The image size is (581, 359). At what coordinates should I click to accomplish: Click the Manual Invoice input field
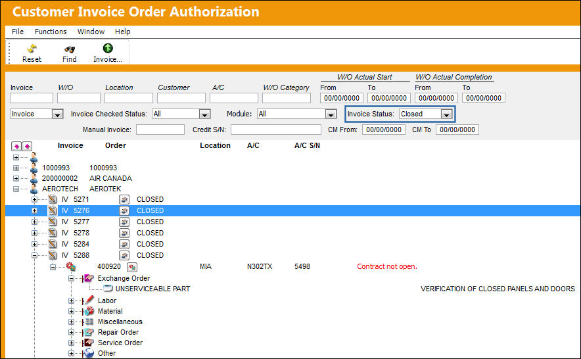[160, 130]
